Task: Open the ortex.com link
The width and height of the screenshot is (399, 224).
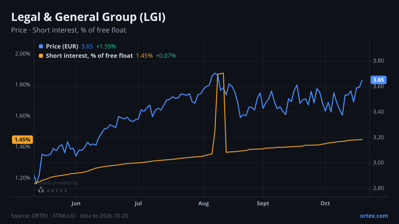Action: click(x=374, y=216)
